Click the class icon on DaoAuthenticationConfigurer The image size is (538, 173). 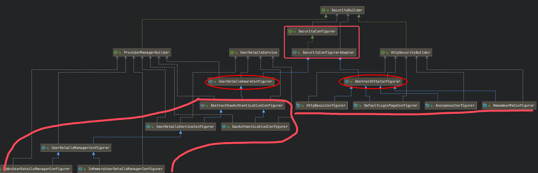tap(224, 127)
